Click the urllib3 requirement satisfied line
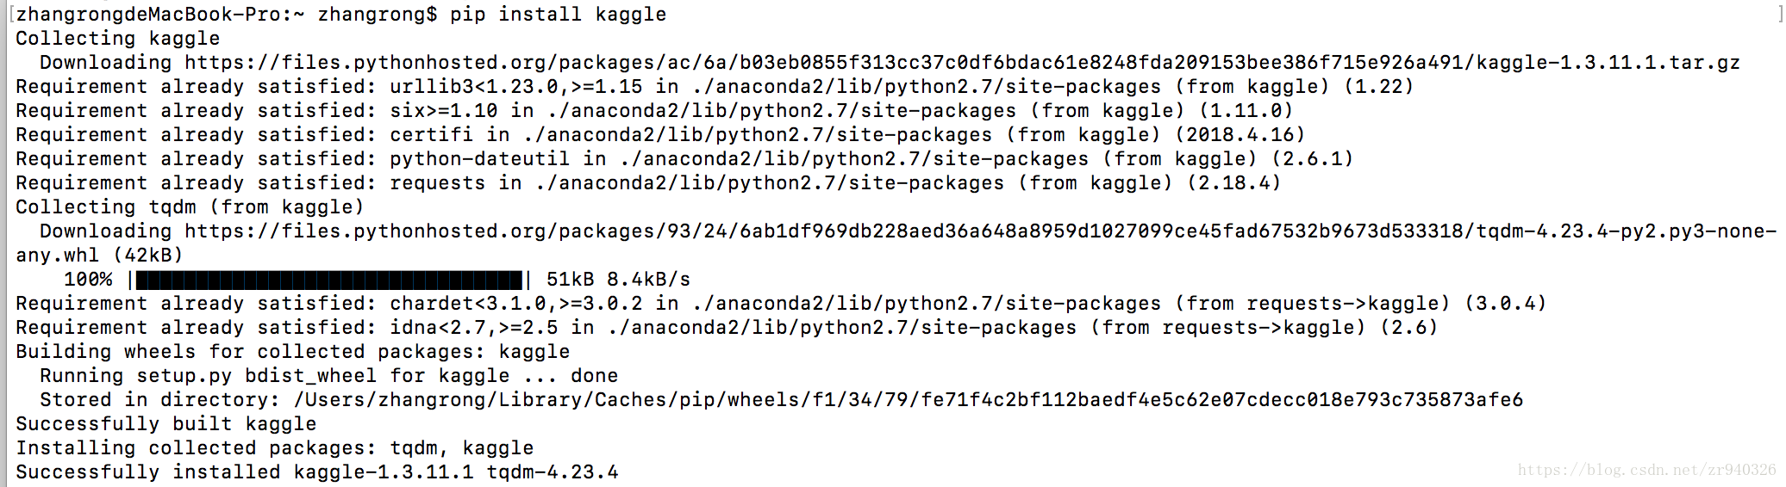This screenshot has height=487, width=1786. pos(715,87)
